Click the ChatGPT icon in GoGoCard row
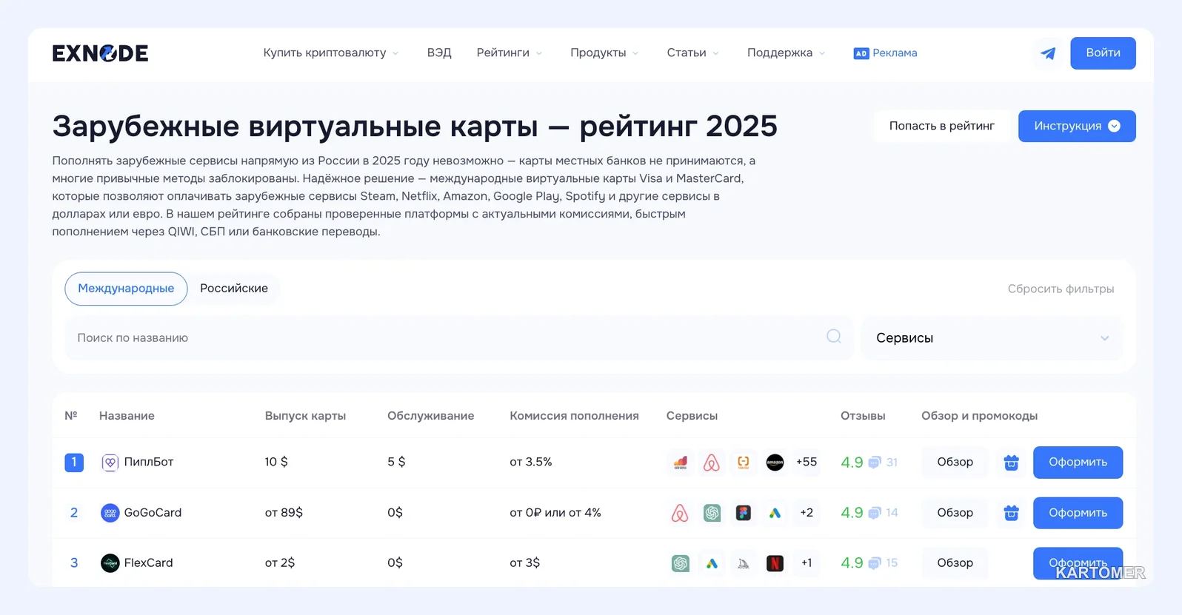 point(712,513)
